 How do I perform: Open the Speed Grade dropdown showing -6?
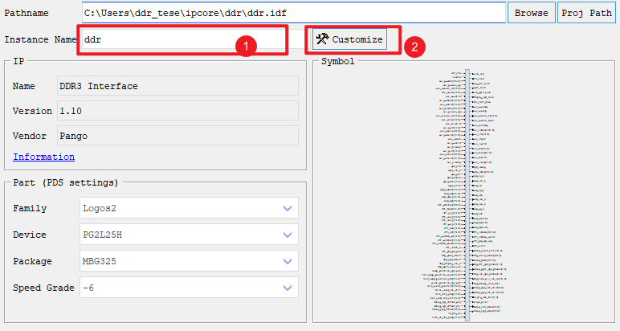(x=189, y=288)
